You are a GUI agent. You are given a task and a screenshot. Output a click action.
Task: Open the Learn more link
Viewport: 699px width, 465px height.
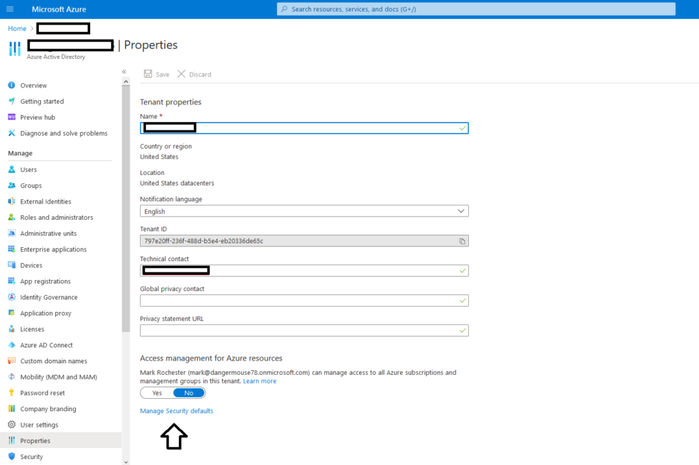point(259,381)
